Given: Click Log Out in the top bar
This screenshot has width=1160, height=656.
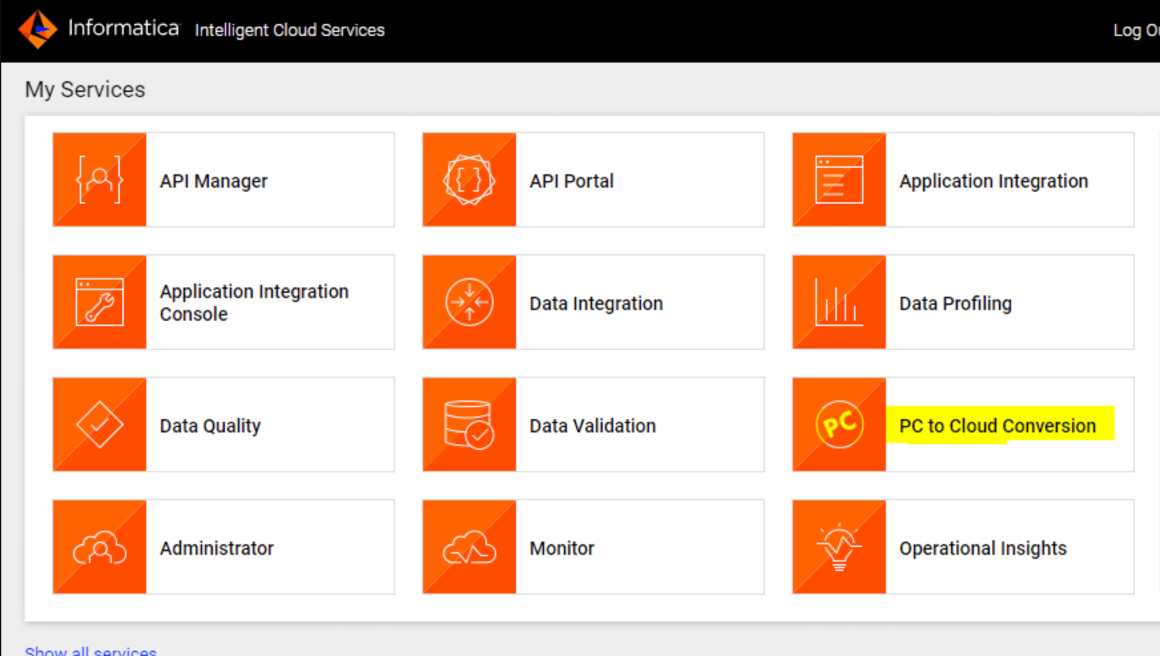Looking at the screenshot, I should click(x=1136, y=30).
